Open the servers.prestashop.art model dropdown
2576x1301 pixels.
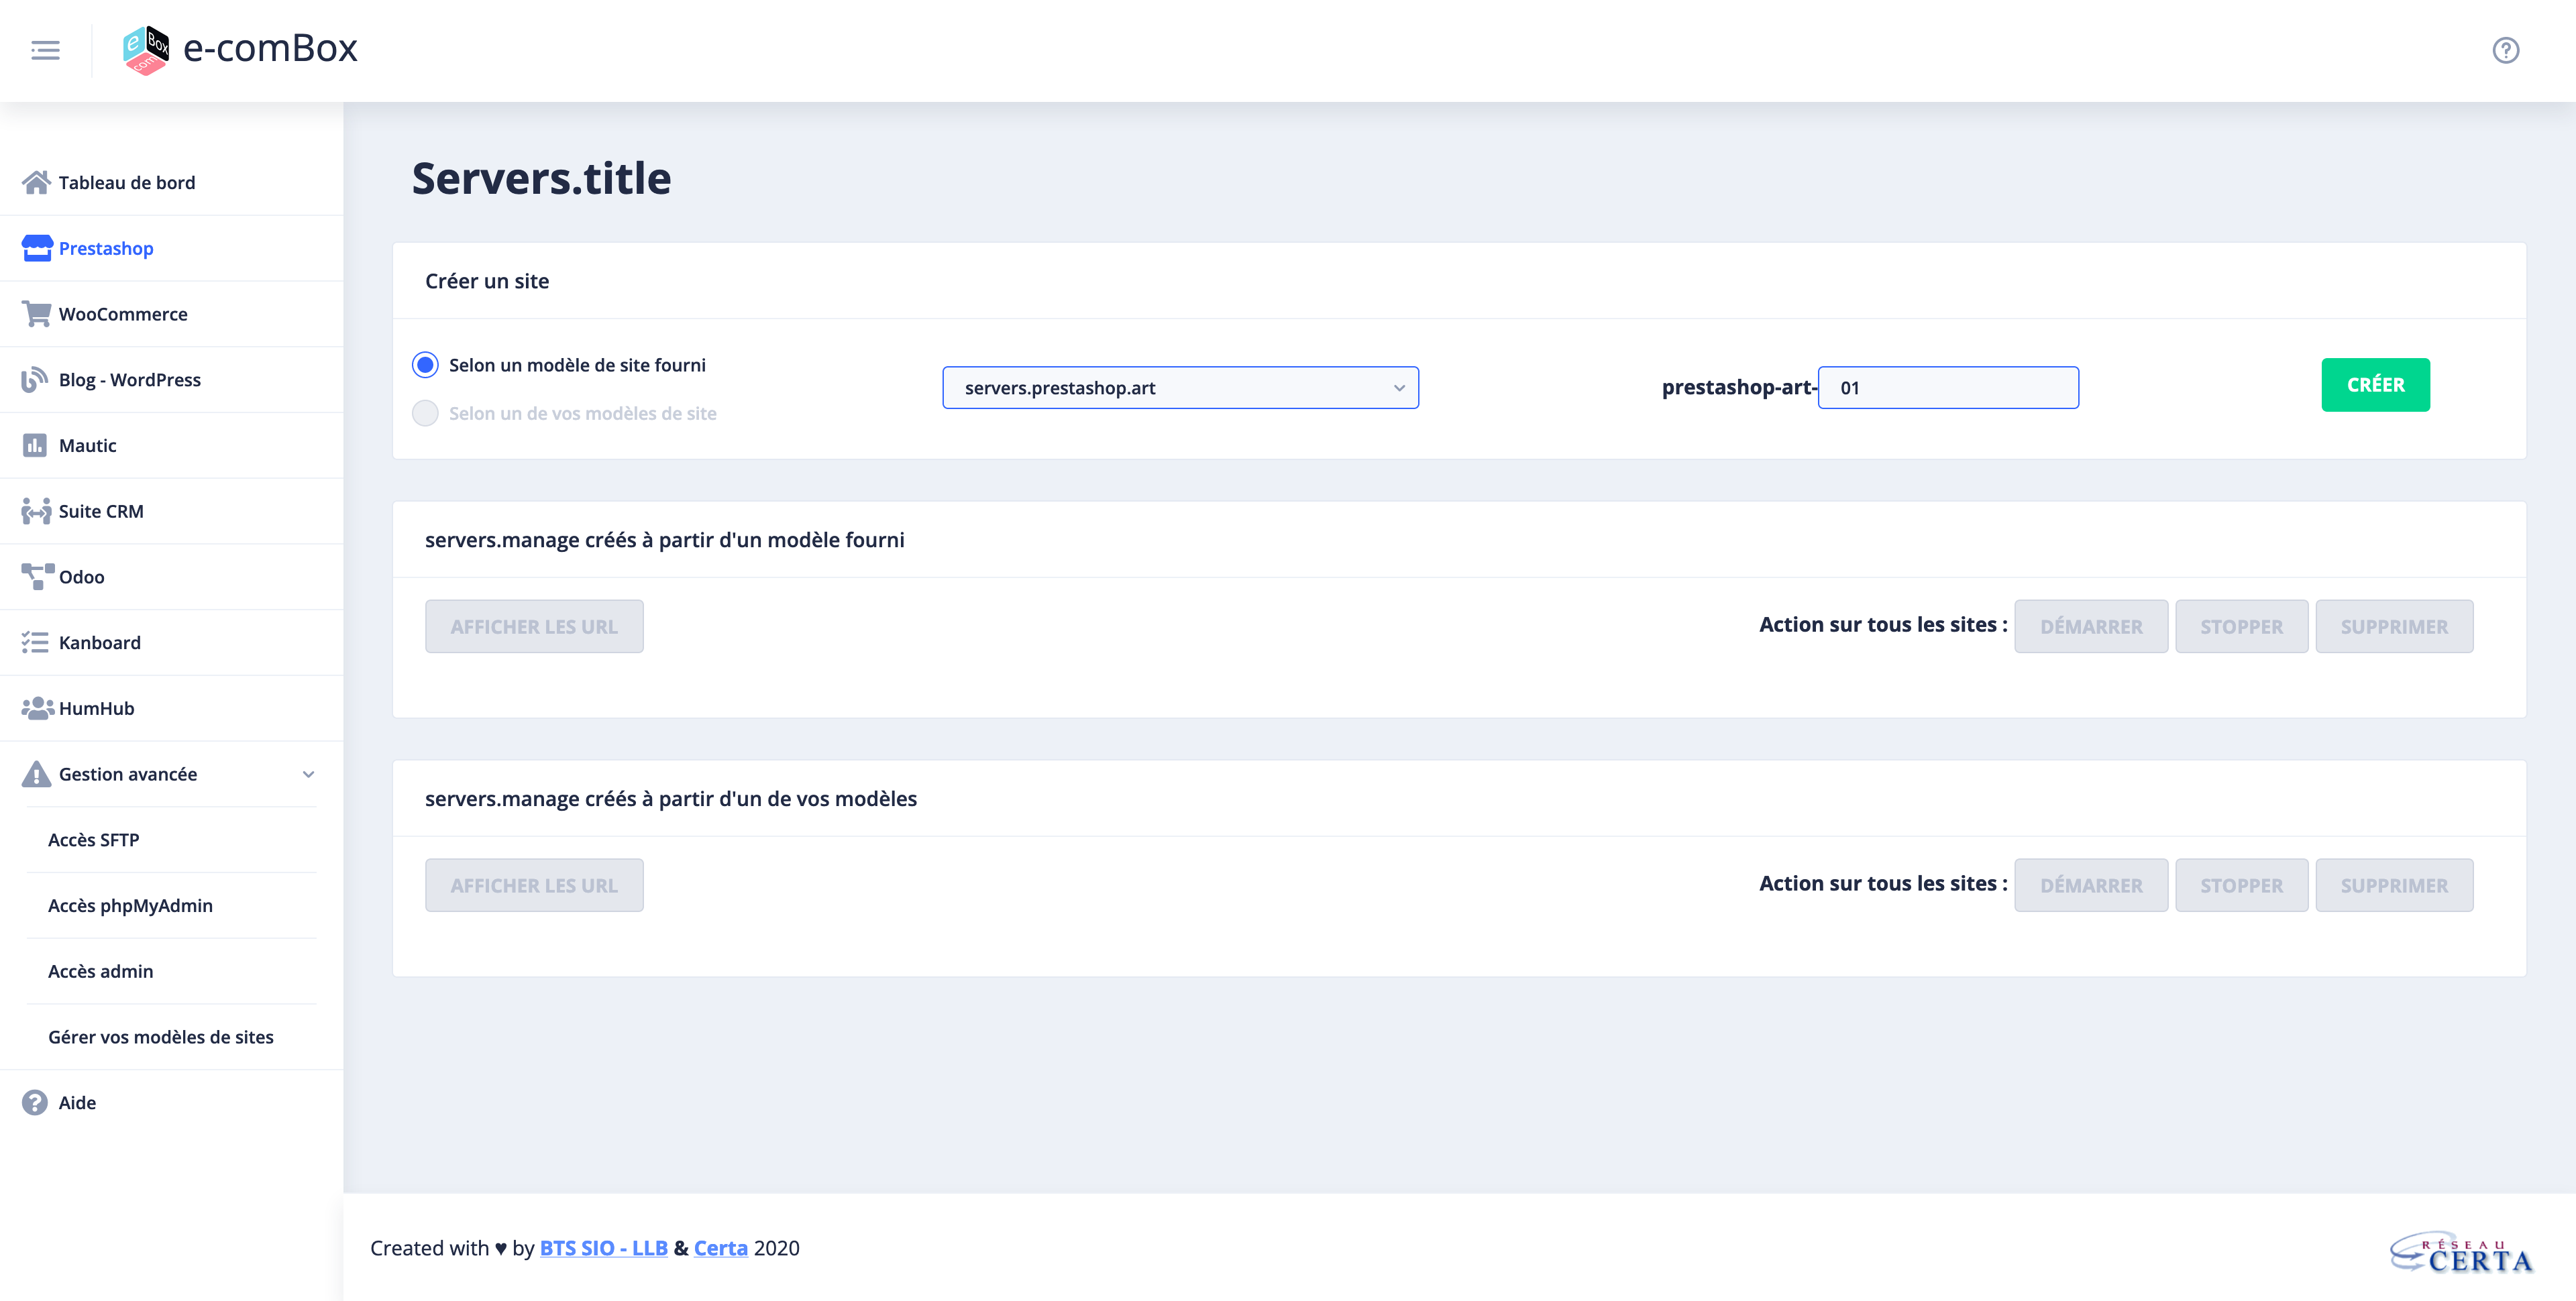click(x=1180, y=388)
